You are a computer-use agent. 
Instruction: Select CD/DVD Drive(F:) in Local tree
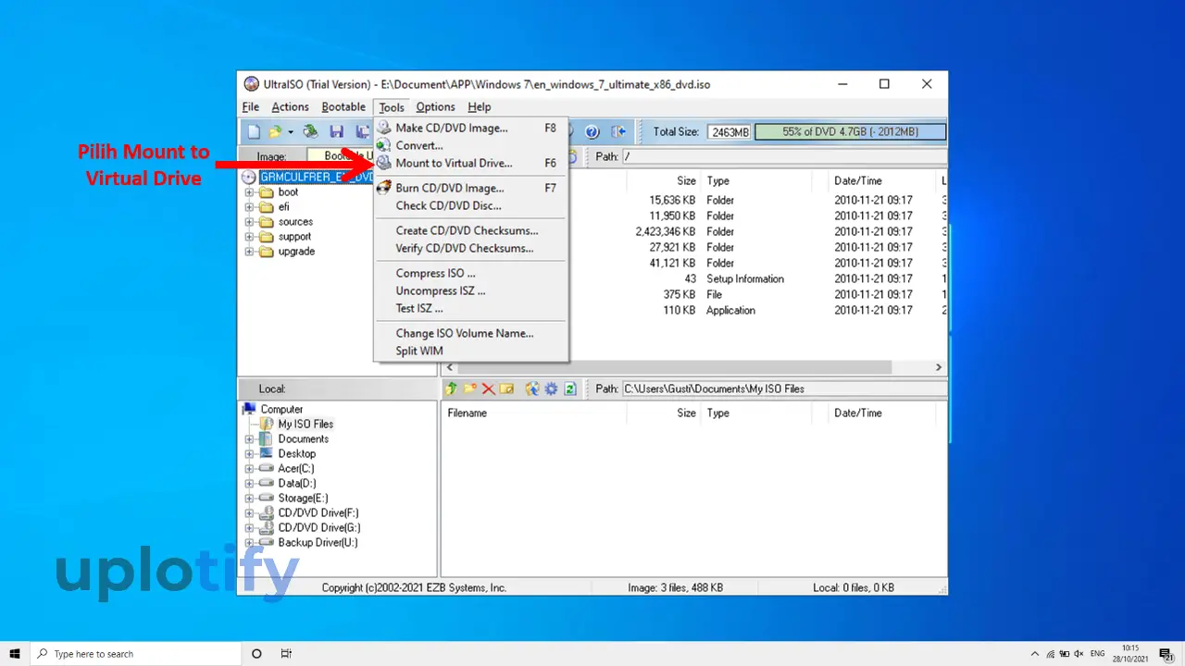318,512
